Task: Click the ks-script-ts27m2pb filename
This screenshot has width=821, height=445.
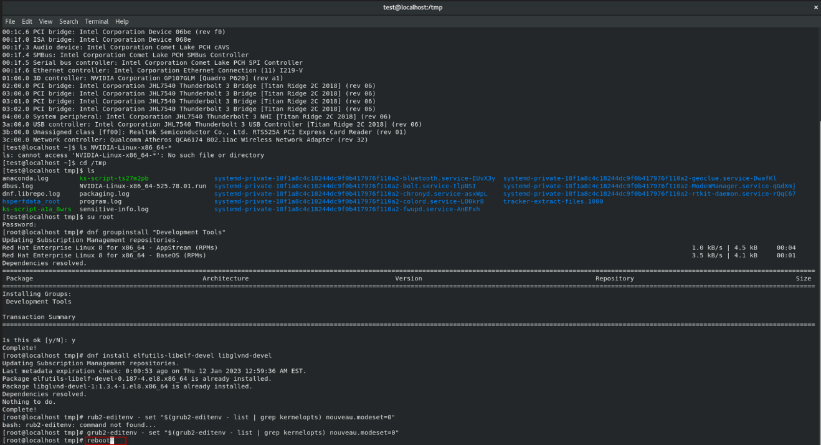Action: [x=114, y=179]
